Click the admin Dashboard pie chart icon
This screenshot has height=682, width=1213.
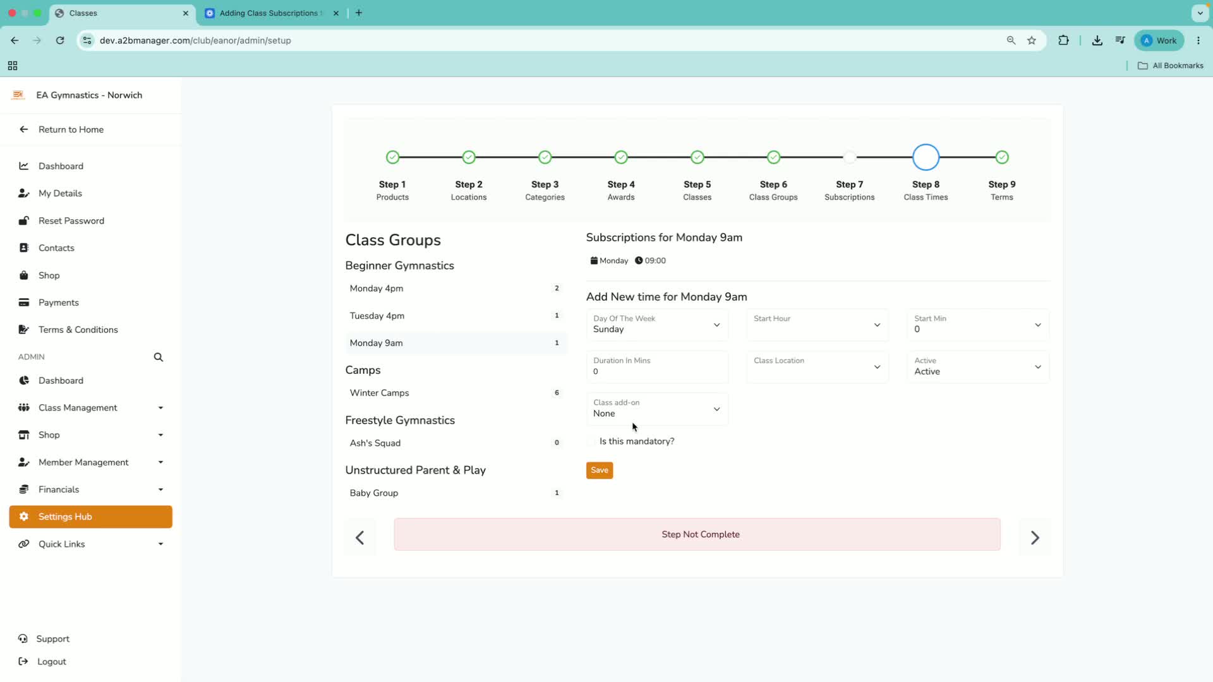click(24, 380)
